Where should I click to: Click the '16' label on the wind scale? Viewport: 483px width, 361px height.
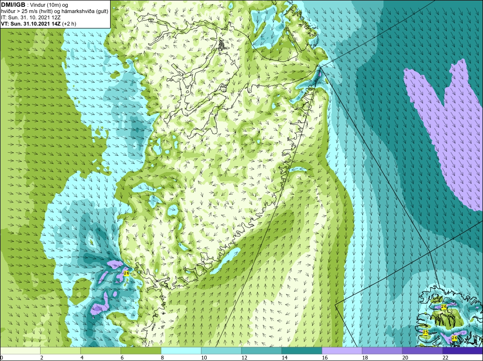[325, 358]
